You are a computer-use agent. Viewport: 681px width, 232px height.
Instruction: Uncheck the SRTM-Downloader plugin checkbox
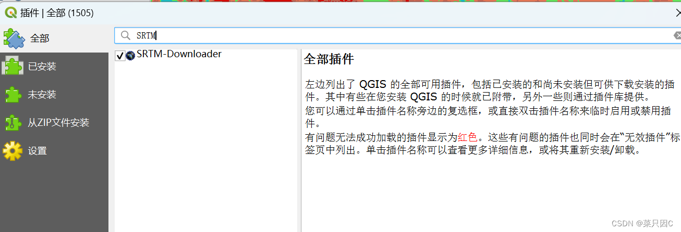click(120, 55)
